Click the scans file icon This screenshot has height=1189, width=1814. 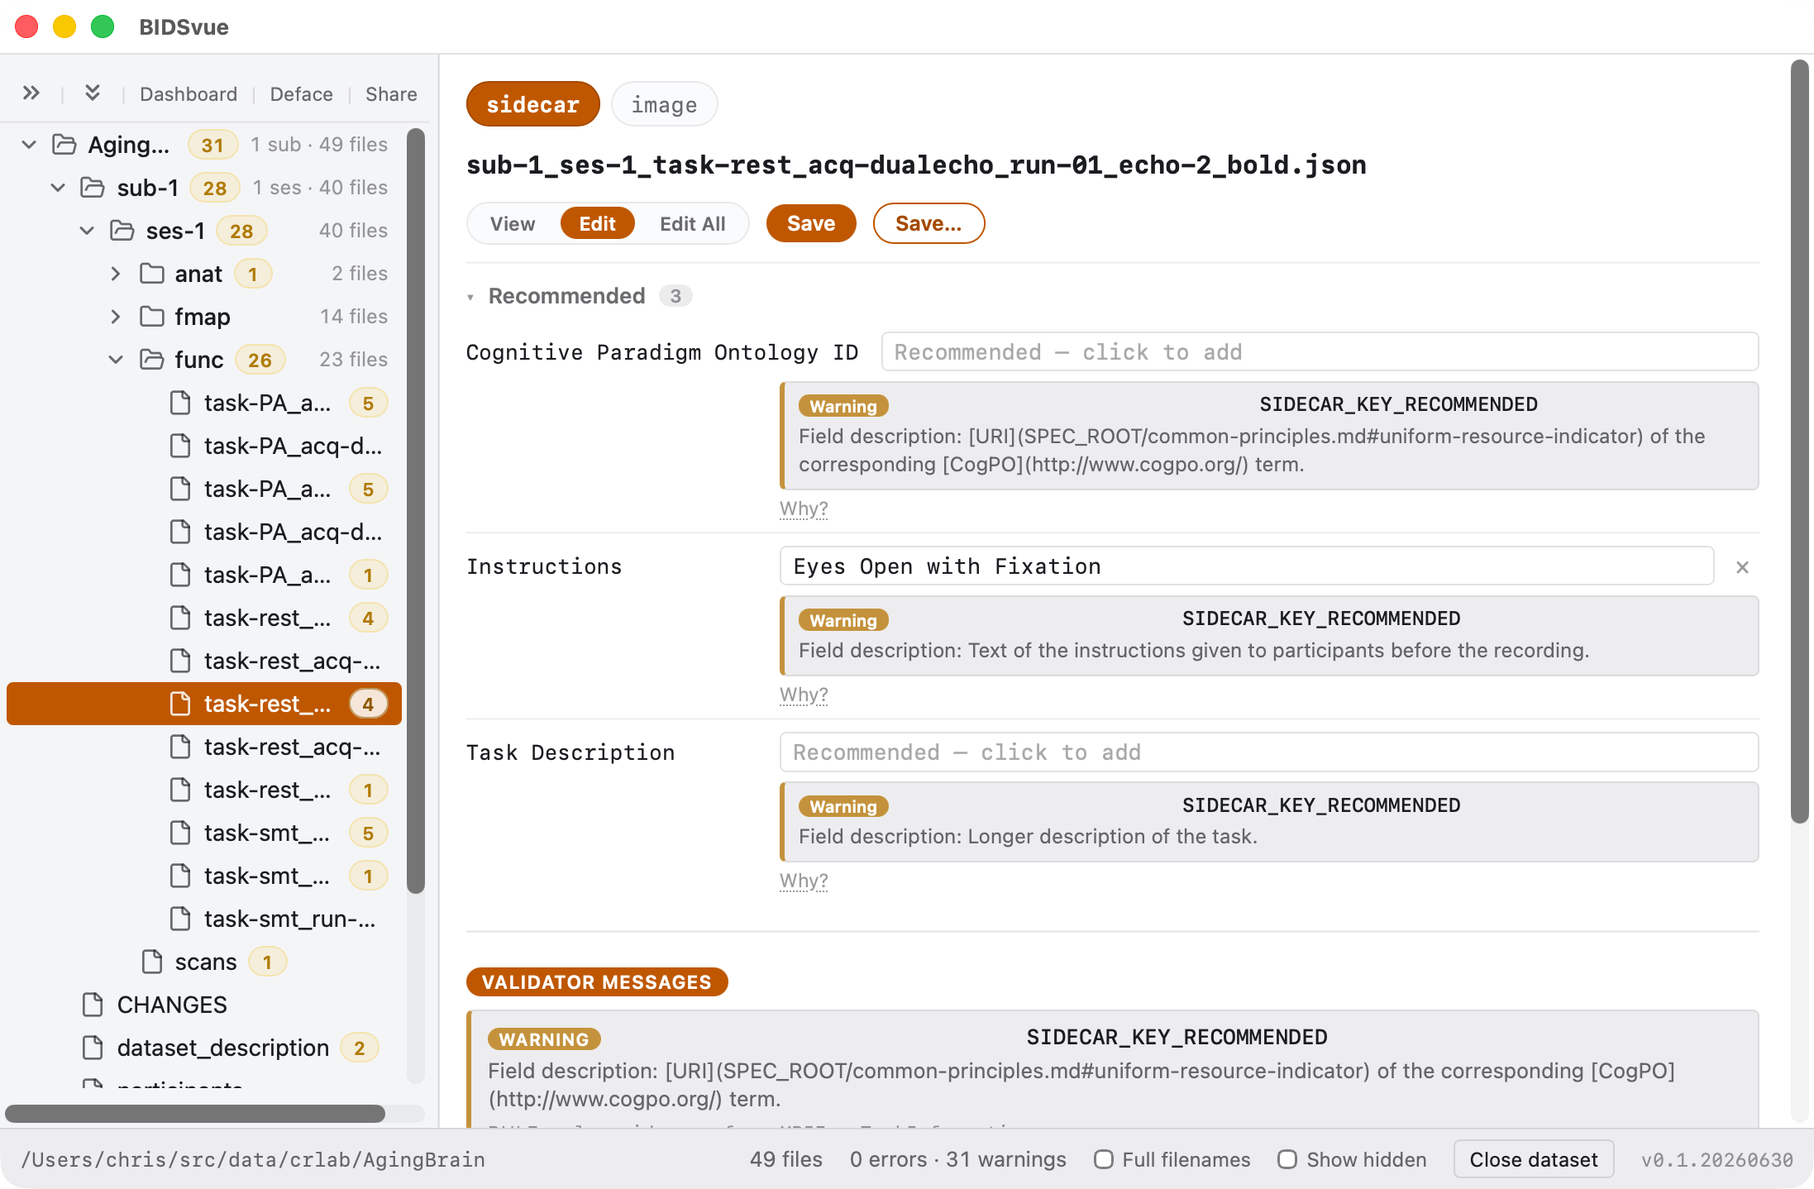pyautogui.click(x=152, y=962)
